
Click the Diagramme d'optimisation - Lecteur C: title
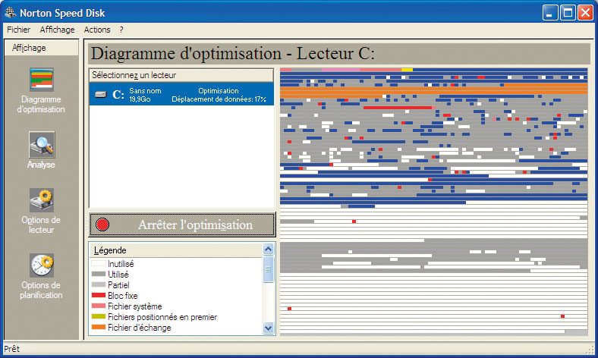[x=233, y=53]
